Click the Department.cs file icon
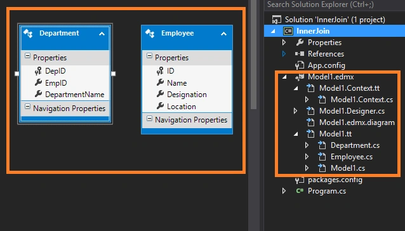The width and height of the screenshot is (405, 231). [322, 145]
